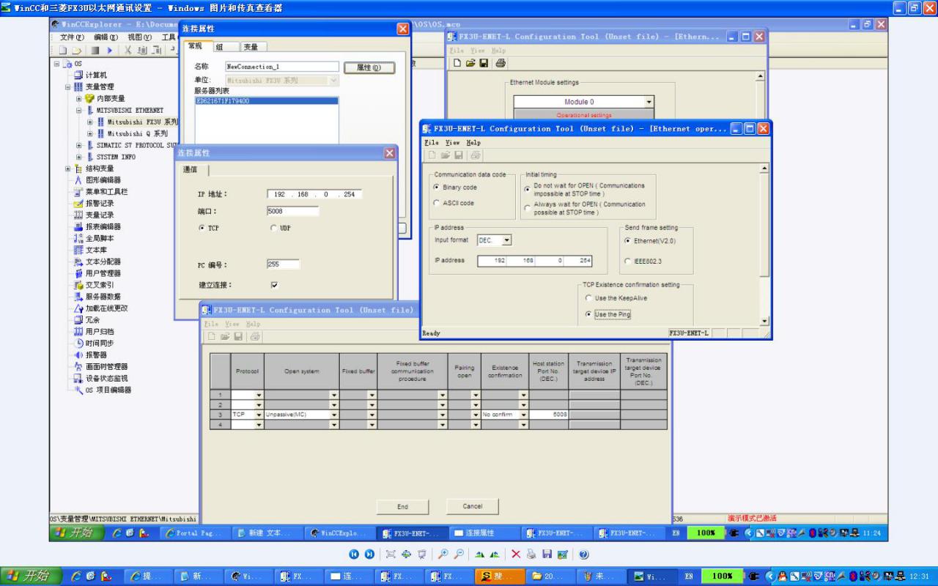Select Use the Ping option
The image size is (938, 586).
pyautogui.click(x=588, y=314)
